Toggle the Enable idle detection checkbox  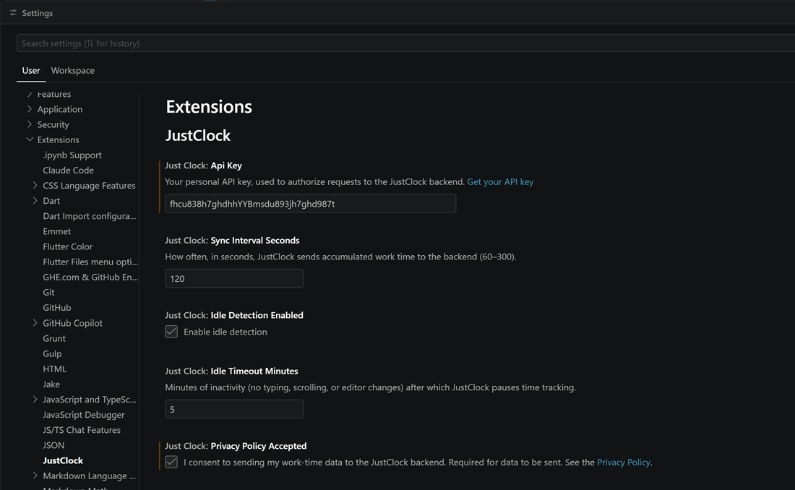coord(171,332)
